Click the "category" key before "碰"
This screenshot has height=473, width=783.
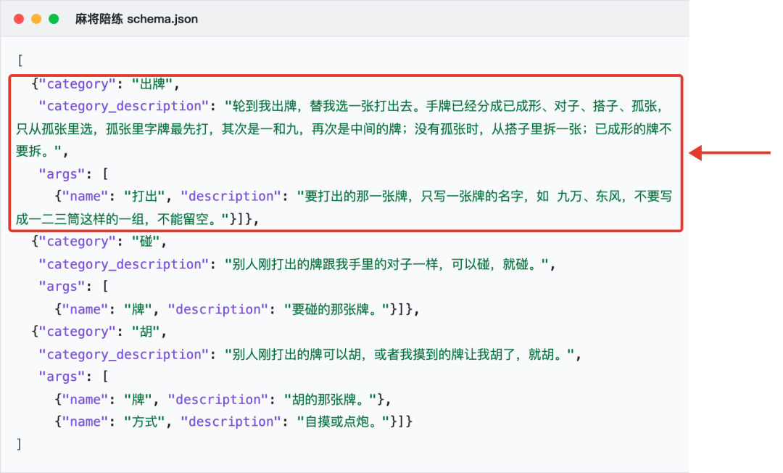point(78,242)
